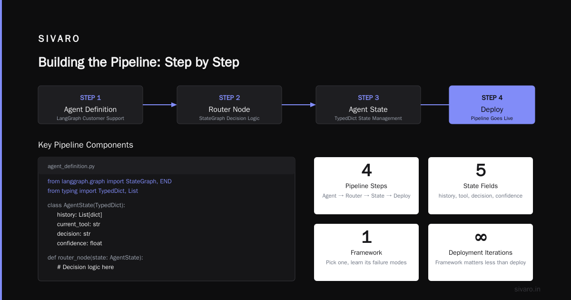571x300 pixels.
Task: Click 'Framework matters less than deploy' text
Action: point(481,262)
